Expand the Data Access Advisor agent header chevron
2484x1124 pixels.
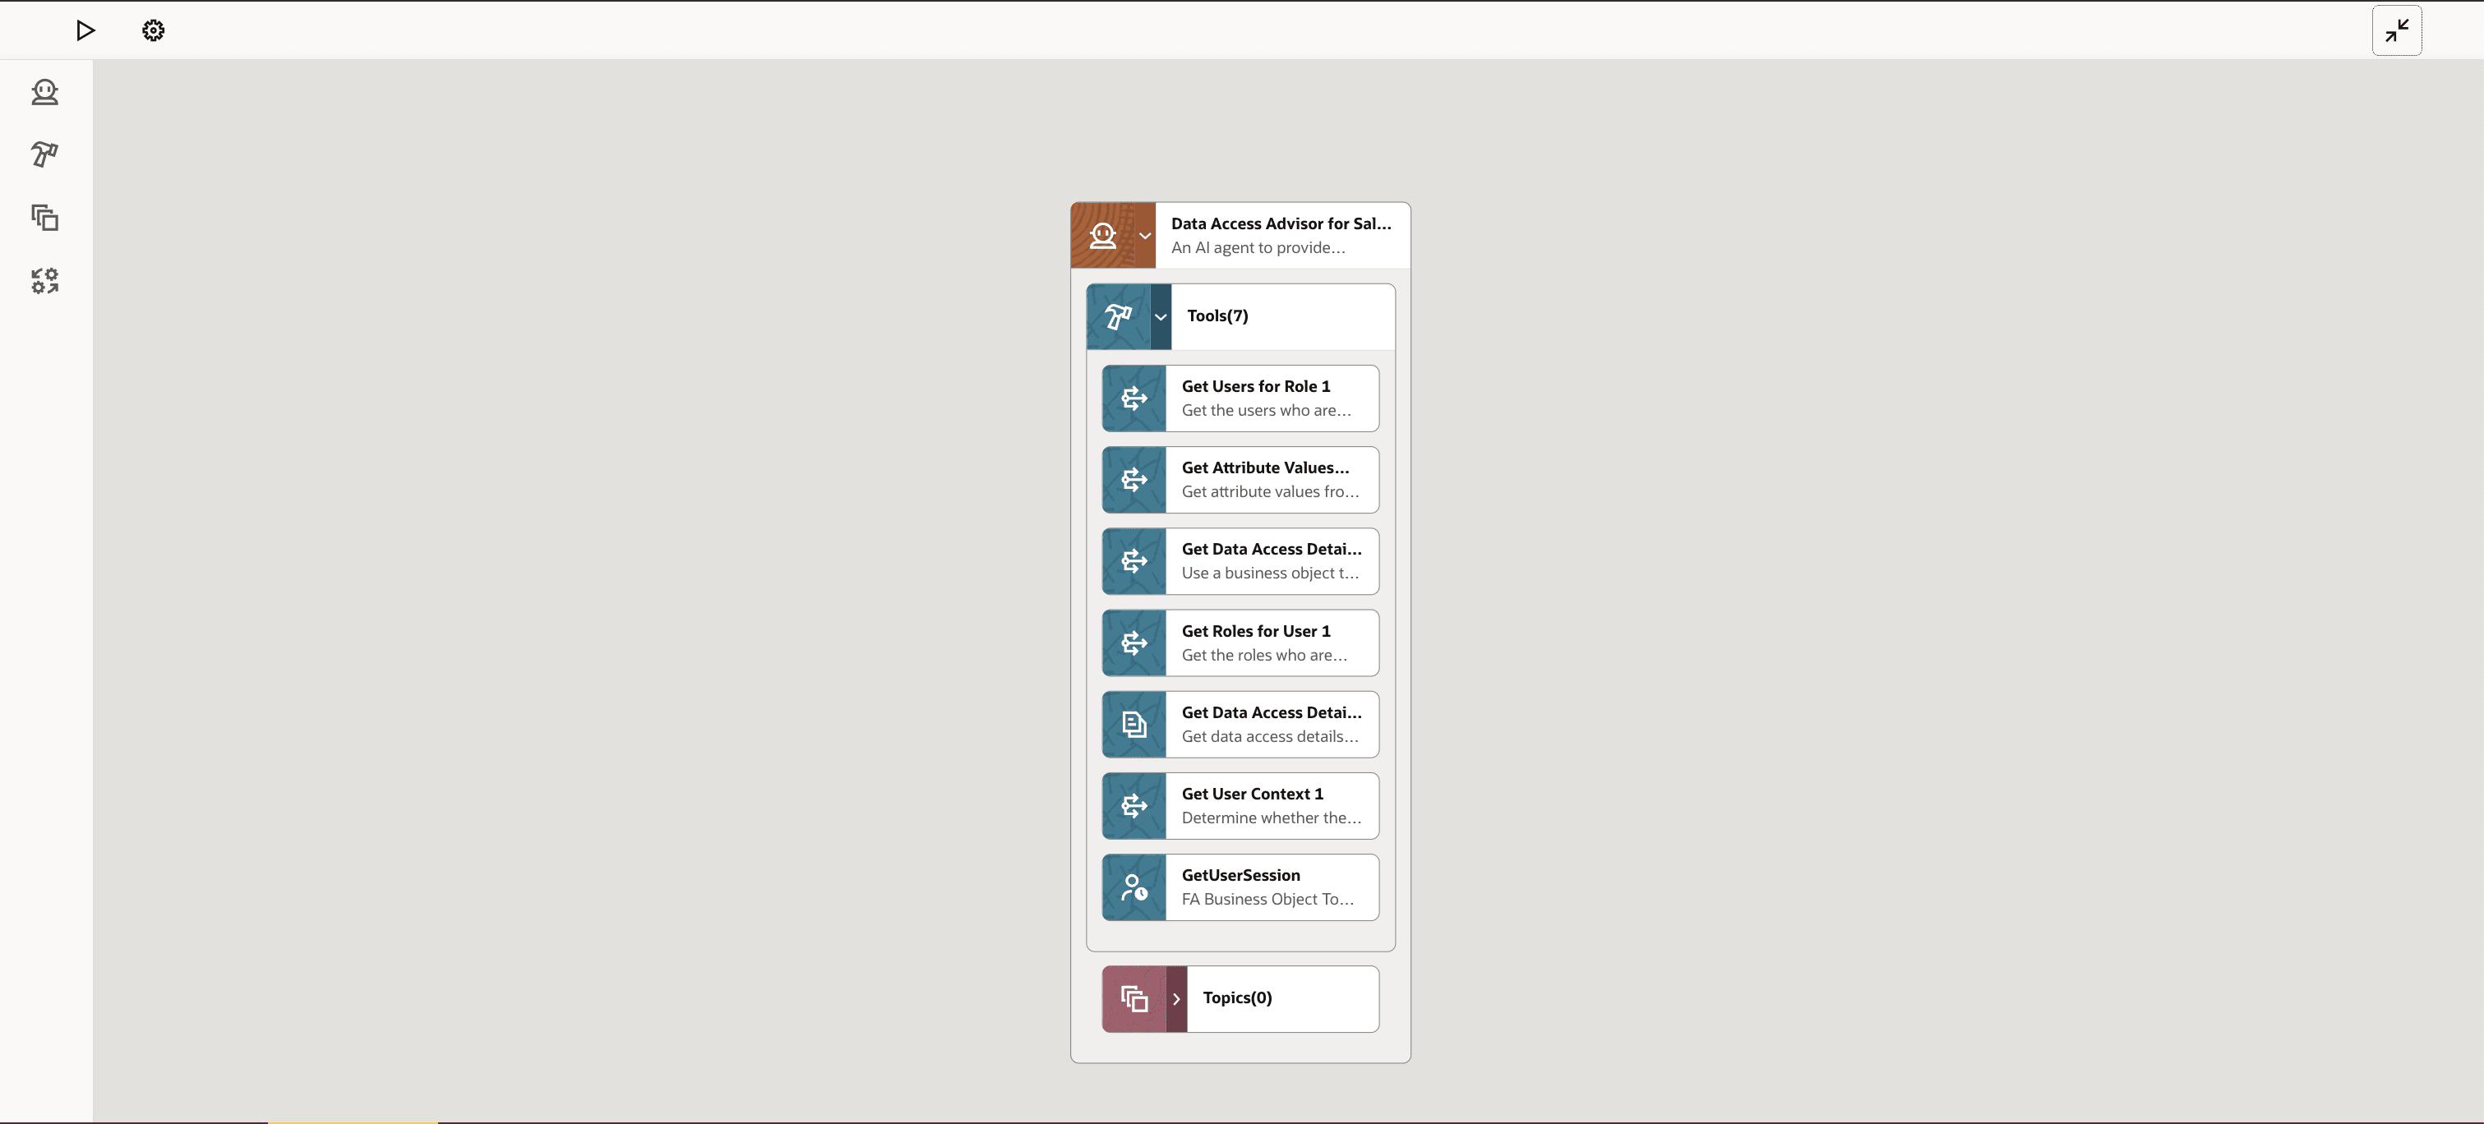(x=1146, y=234)
